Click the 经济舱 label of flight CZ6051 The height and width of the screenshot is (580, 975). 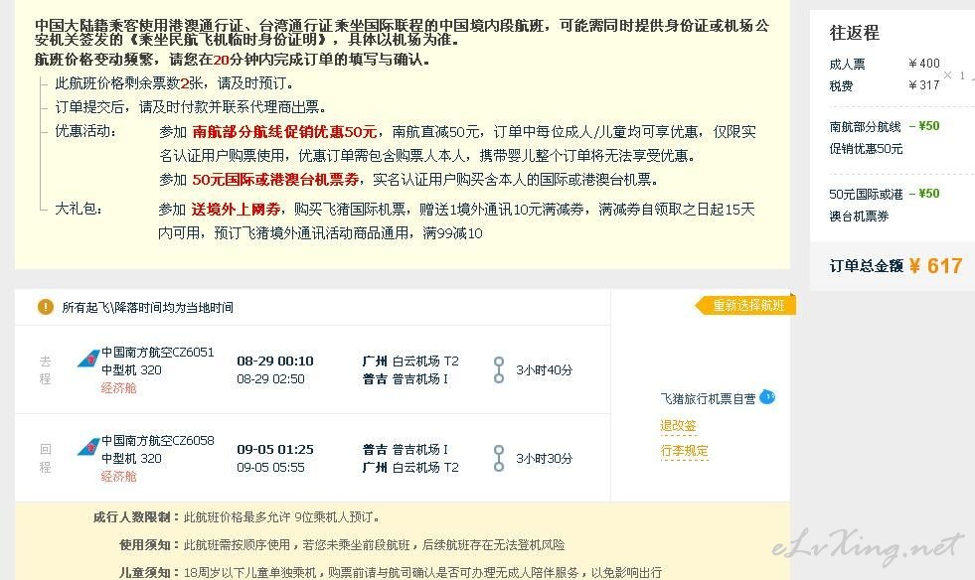tap(118, 388)
